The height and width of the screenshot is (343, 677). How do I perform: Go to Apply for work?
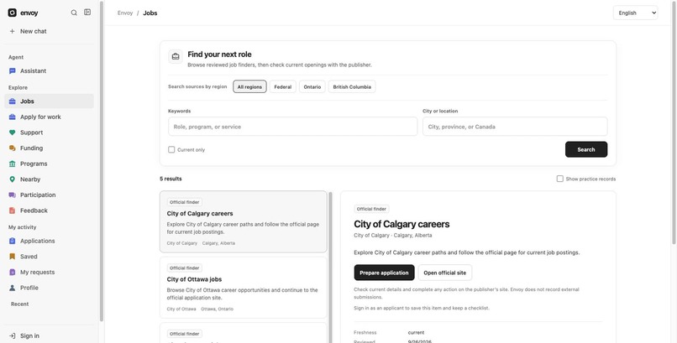click(x=50, y=117)
